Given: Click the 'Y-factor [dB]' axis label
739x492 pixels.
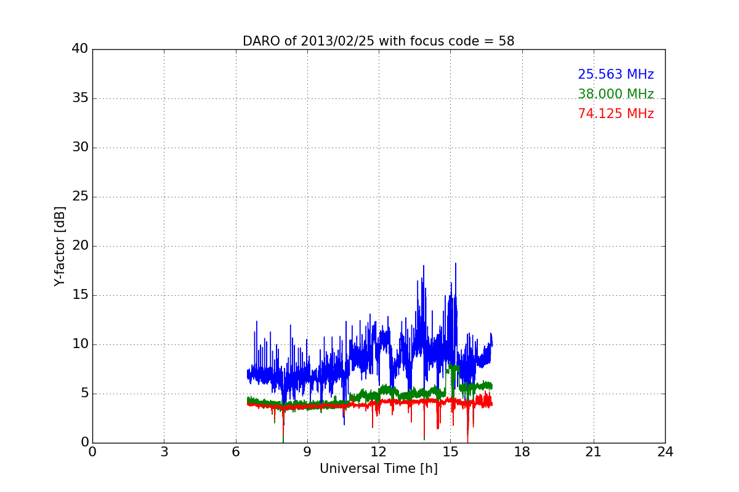Looking at the screenshot, I should 60,246.
